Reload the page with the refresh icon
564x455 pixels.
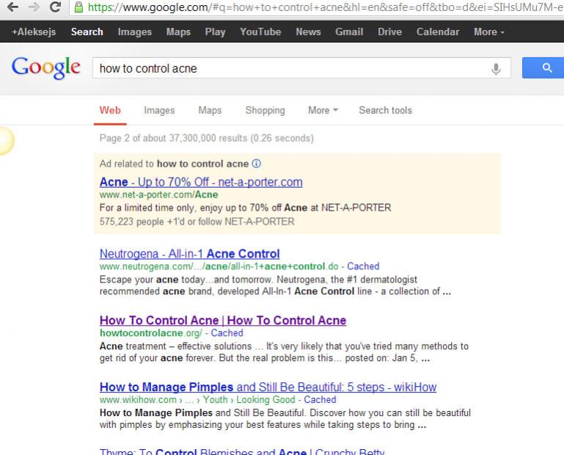pos(55,7)
